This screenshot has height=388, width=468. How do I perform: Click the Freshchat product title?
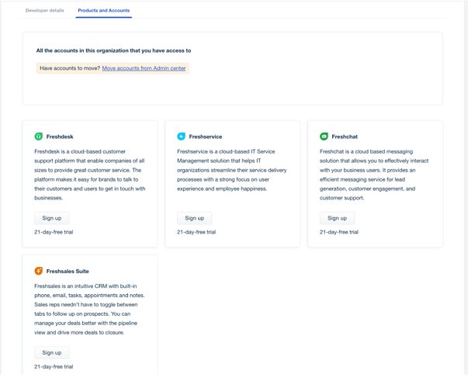(x=345, y=137)
